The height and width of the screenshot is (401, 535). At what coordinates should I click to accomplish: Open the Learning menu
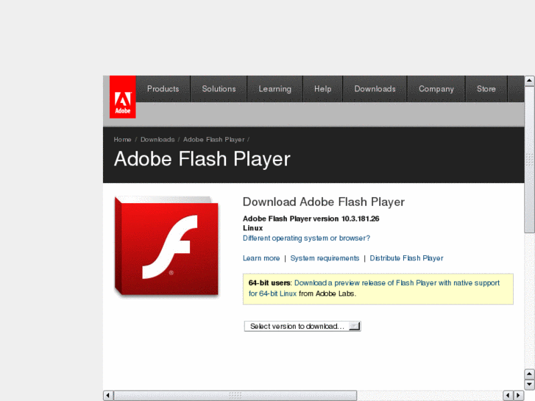click(274, 89)
